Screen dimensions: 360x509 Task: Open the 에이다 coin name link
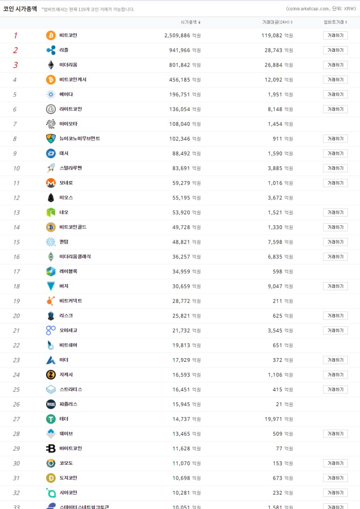tap(66, 94)
